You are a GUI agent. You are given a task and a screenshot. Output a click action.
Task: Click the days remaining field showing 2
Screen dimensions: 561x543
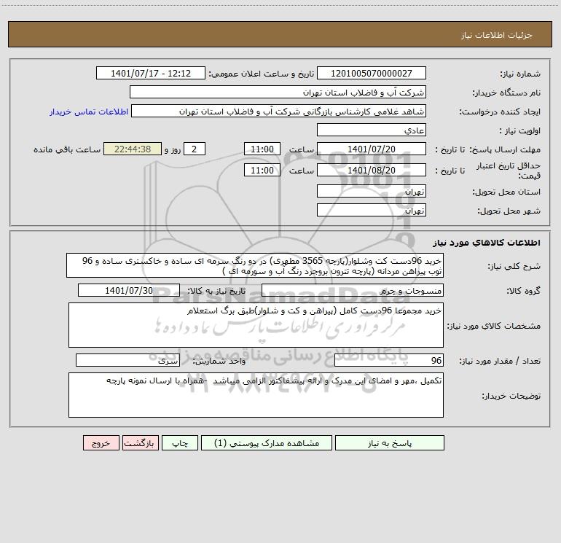195,149
